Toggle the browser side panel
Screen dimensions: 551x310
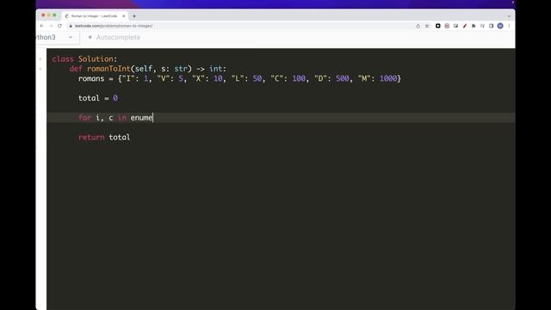(x=492, y=26)
